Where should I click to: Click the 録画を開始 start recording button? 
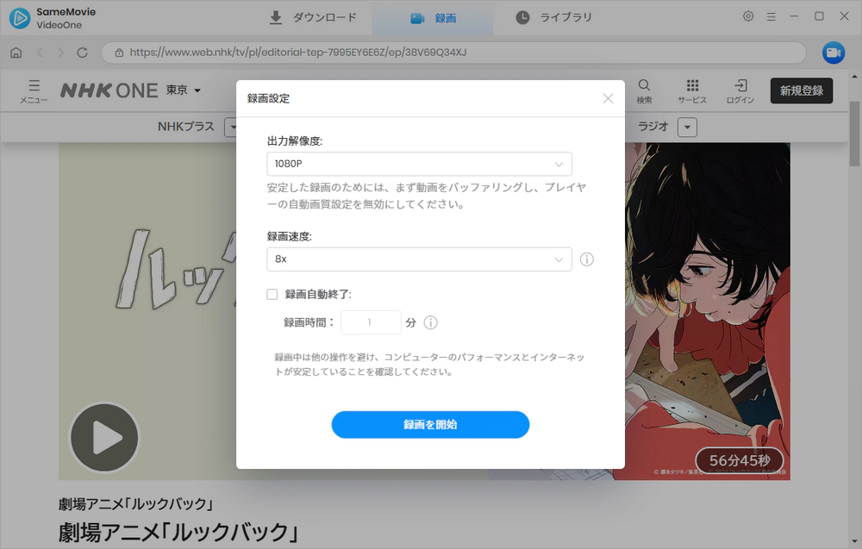(430, 424)
